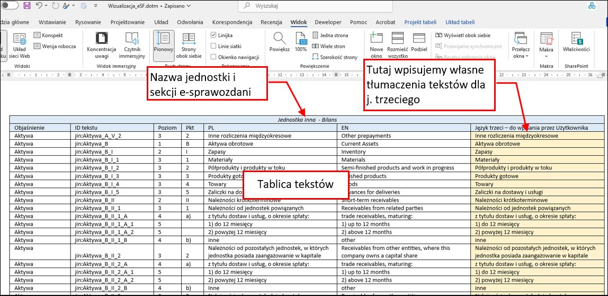Image resolution: width=608 pixels, height=296 pixels.
Task: Choose Wiele stron zoom option
Action: coord(328,46)
